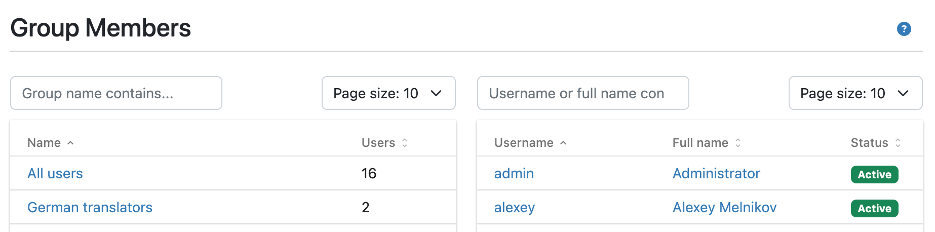The image size is (935, 232).
Task: Click the Users column header label
Action: point(378,143)
